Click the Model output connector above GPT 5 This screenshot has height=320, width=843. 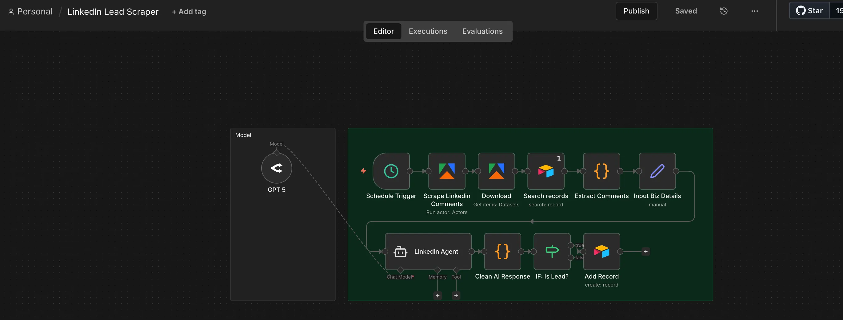pos(277,153)
